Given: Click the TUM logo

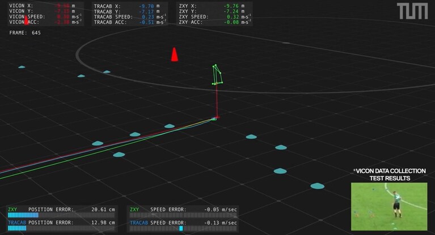Looking at the screenshot, I should click(x=412, y=11).
